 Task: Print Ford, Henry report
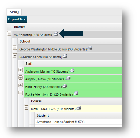coord(65,86)
